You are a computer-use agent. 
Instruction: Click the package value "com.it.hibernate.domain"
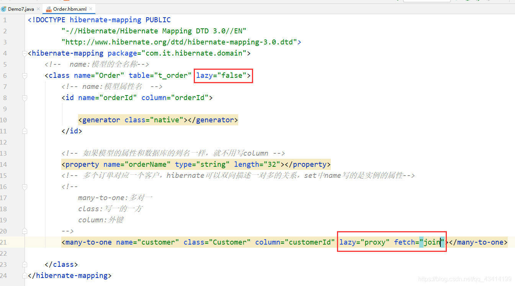coord(194,53)
